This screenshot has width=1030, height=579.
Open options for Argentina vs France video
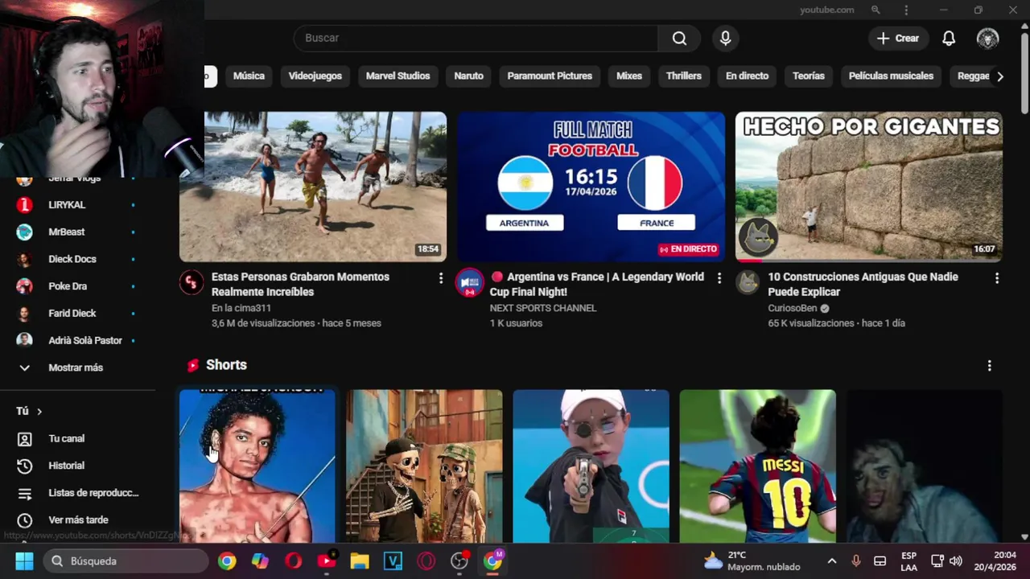pos(719,278)
